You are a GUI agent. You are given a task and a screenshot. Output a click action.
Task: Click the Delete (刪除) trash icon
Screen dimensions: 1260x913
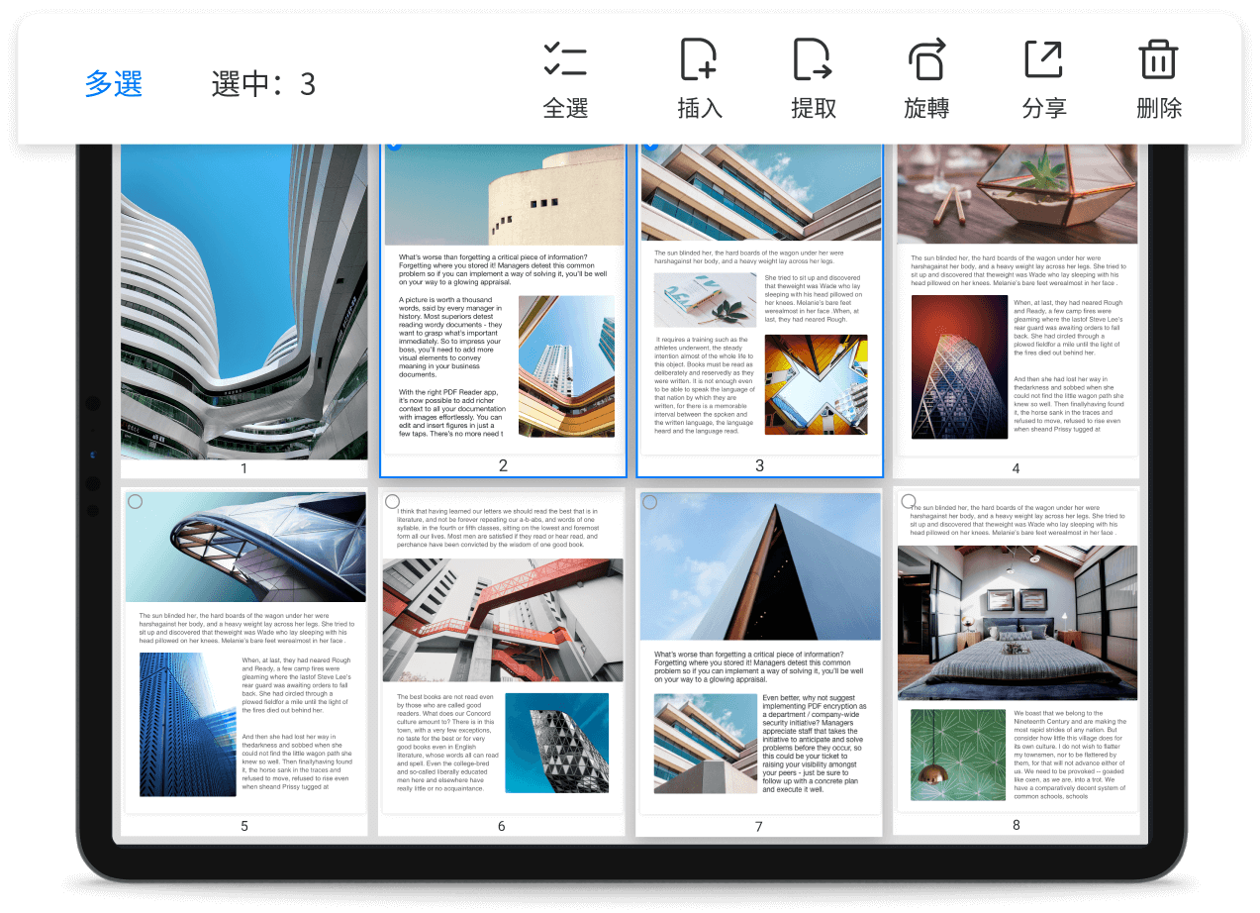(1158, 59)
